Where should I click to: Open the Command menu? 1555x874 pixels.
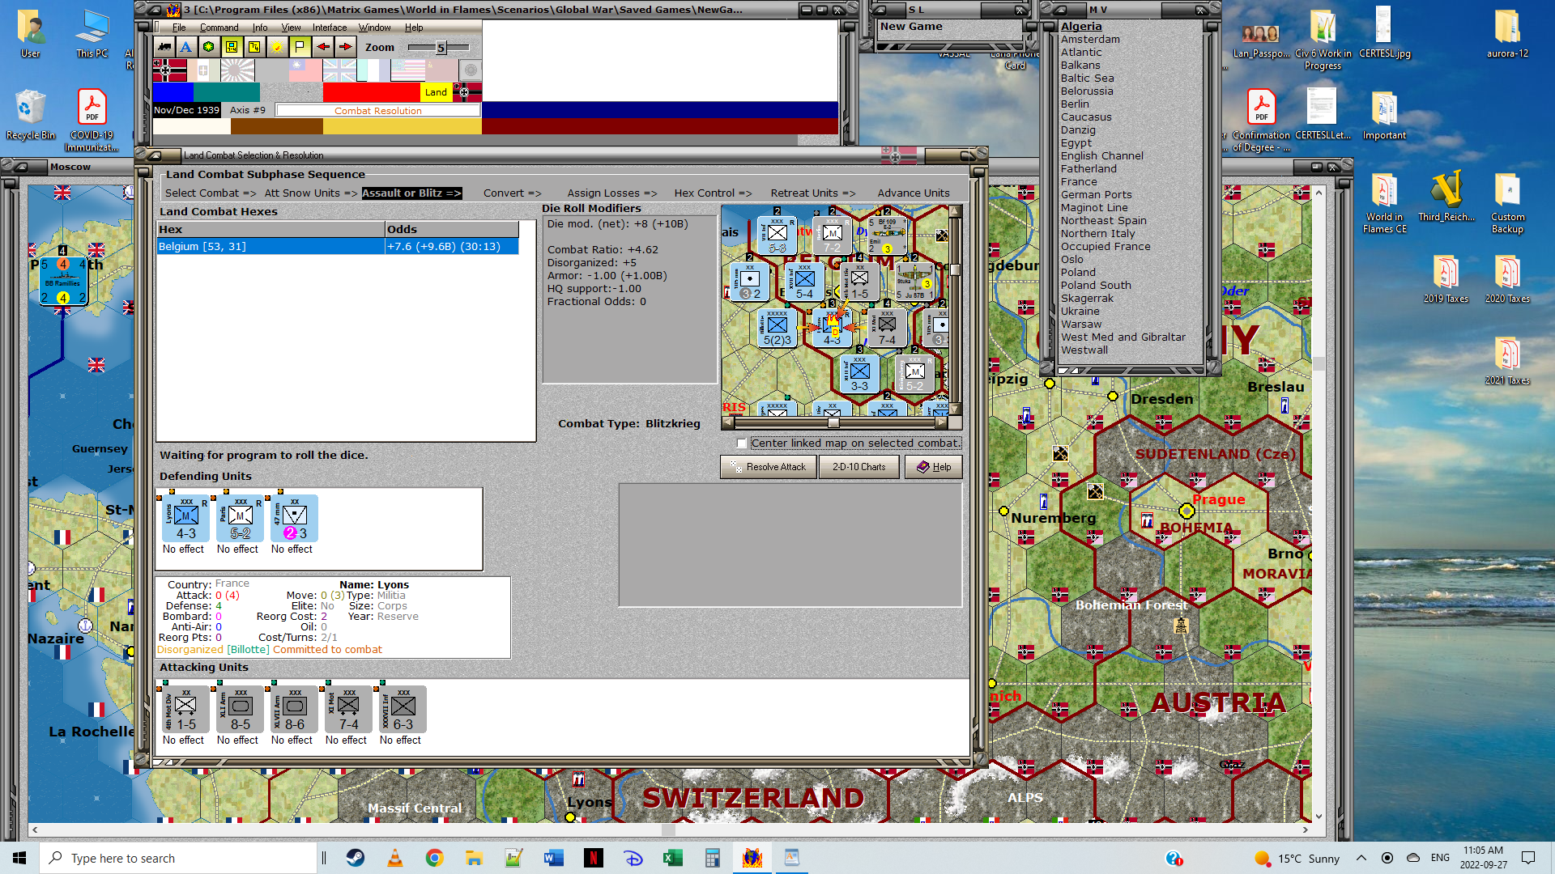pyautogui.click(x=219, y=28)
